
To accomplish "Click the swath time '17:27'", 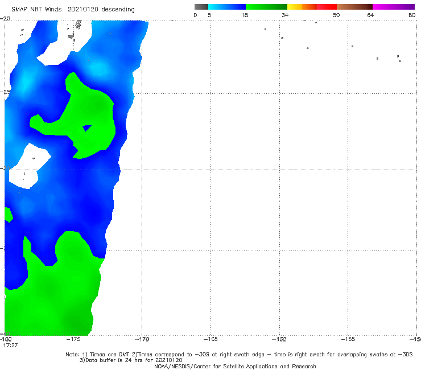I will [x=10, y=346].
